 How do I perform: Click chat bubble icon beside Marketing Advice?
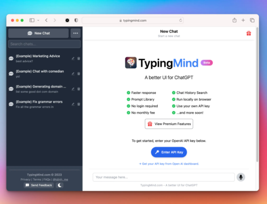[11, 58]
